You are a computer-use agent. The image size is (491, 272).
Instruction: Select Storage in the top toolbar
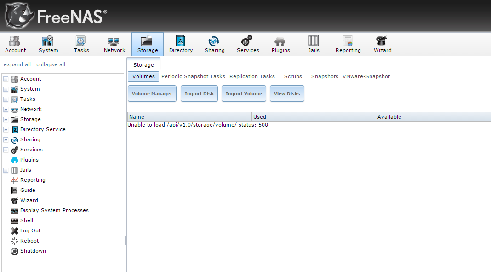[x=148, y=44]
